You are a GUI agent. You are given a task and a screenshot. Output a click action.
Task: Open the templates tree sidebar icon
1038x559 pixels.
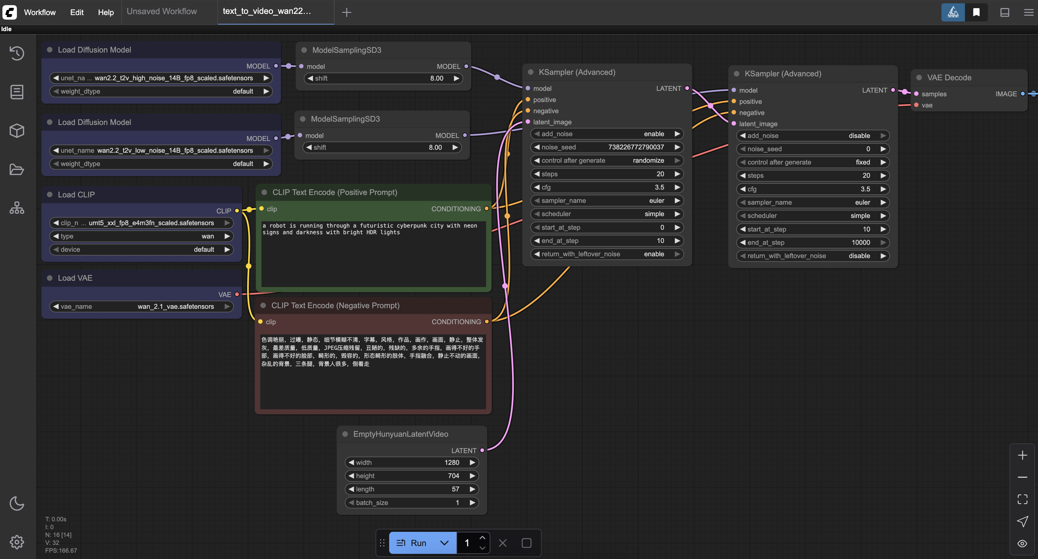17,208
